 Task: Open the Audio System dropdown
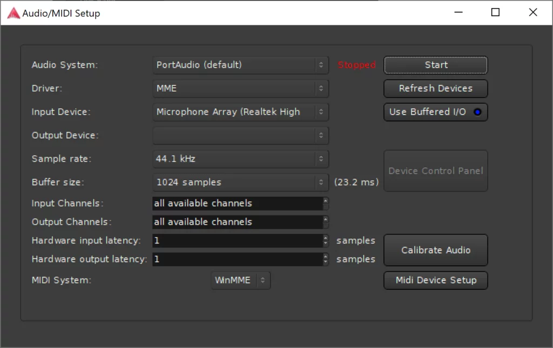point(240,65)
